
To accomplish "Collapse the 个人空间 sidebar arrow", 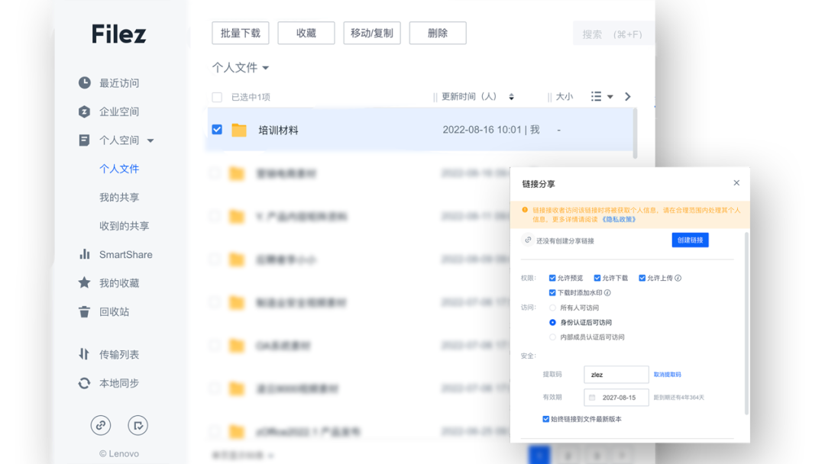I will 150,141.
